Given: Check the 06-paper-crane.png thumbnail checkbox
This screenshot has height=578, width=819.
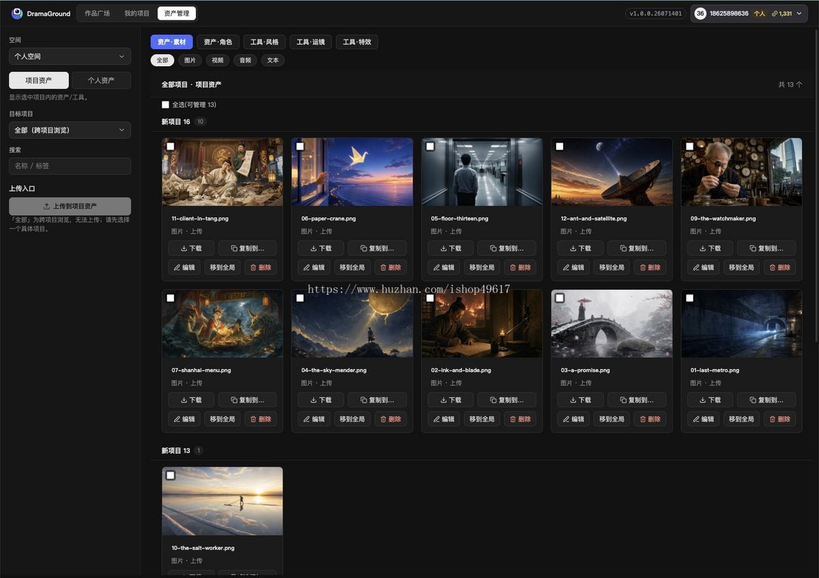Looking at the screenshot, I should click(300, 146).
